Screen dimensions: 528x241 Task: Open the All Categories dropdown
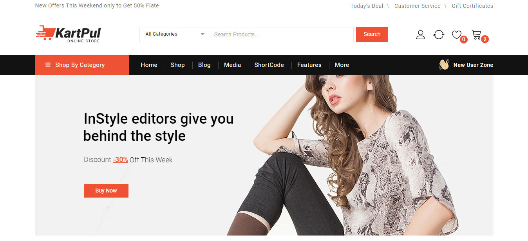[174, 34]
